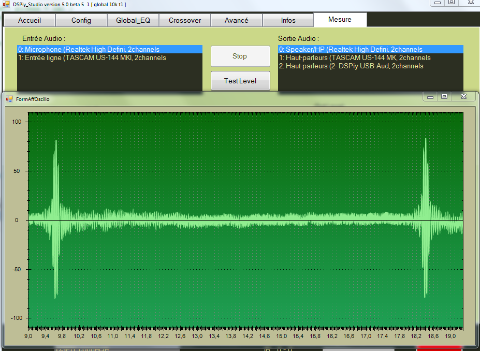Close the FormAffOscillo oscilloscope window

tap(463, 97)
